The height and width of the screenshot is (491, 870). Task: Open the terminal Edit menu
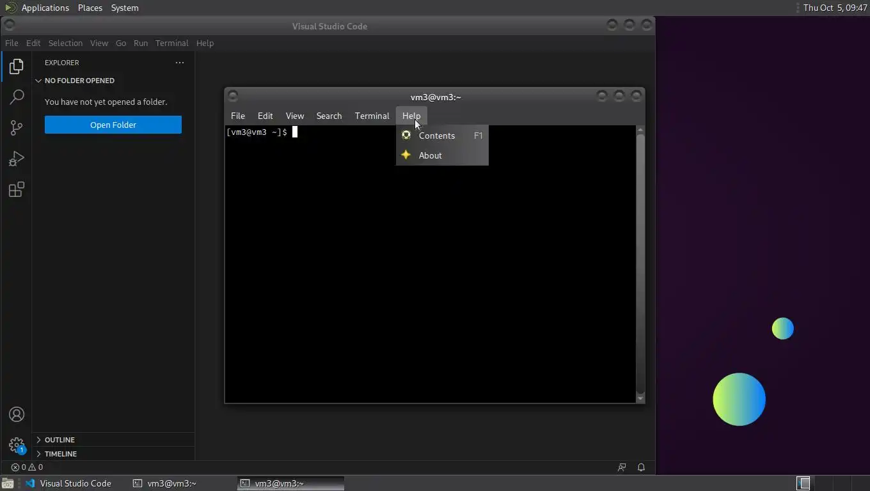(x=265, y=116)
